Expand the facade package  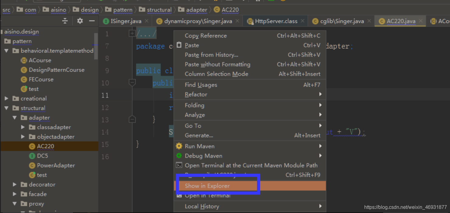[x=15, y=194]
